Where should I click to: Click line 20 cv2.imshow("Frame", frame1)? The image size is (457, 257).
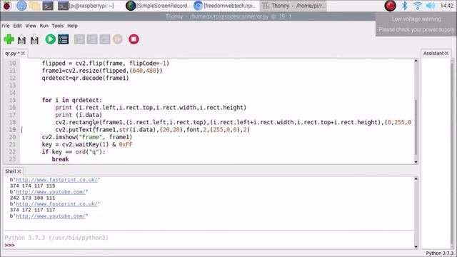click(87, 137)
